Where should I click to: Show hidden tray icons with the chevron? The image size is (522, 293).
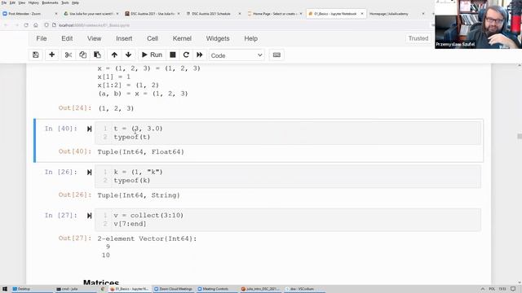(483, 289)
